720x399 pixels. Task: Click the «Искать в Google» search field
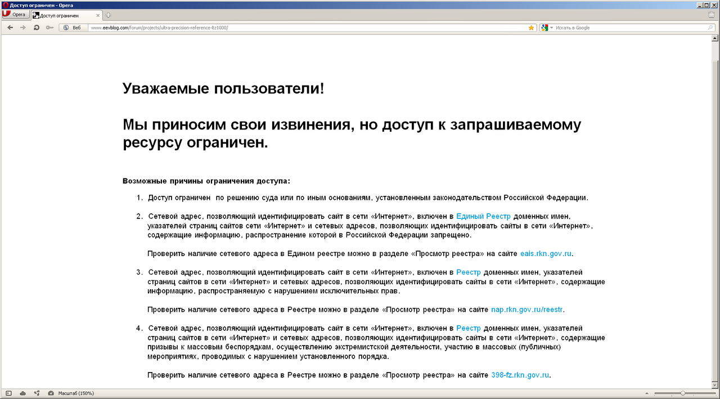click(627, 28)
